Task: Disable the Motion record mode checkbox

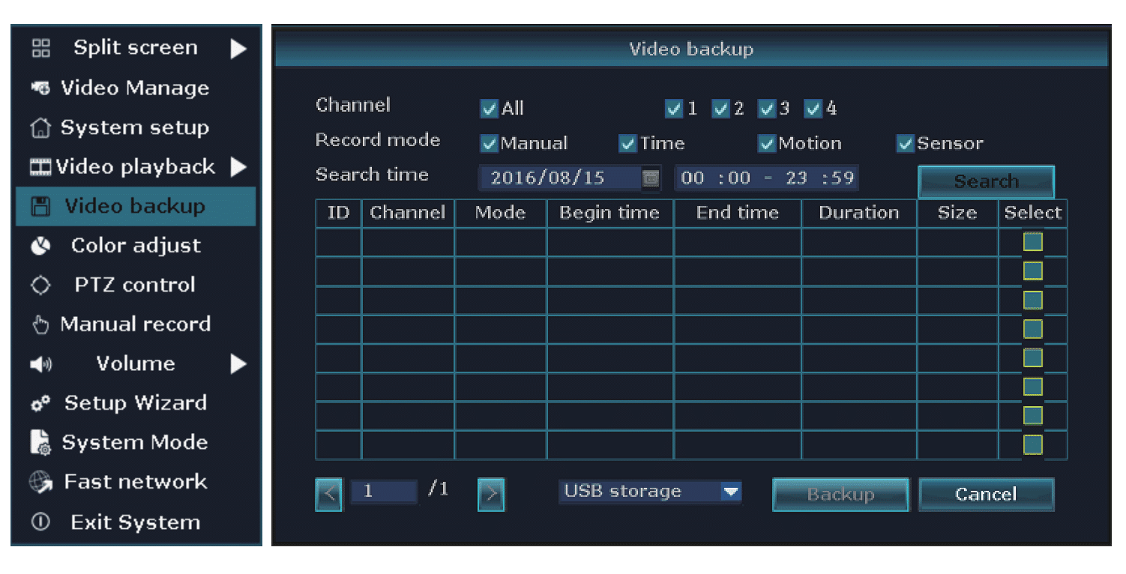Action: click(766, 143)
